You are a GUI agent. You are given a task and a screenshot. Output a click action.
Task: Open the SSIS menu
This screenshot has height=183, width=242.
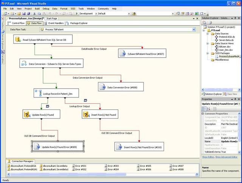point(73,9)
